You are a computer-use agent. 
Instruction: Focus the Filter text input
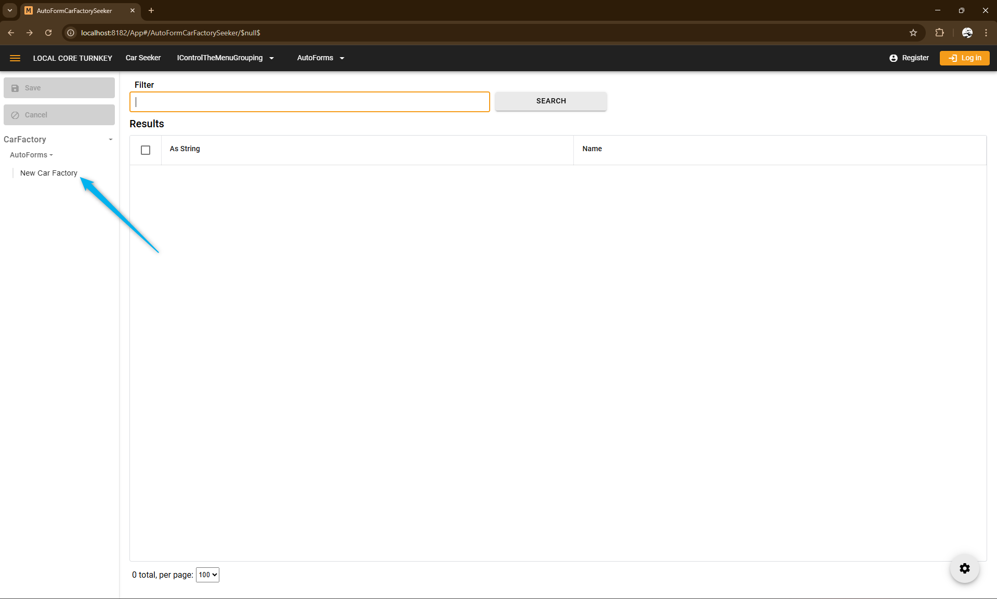pyautogui.click(x=309, y=102)
